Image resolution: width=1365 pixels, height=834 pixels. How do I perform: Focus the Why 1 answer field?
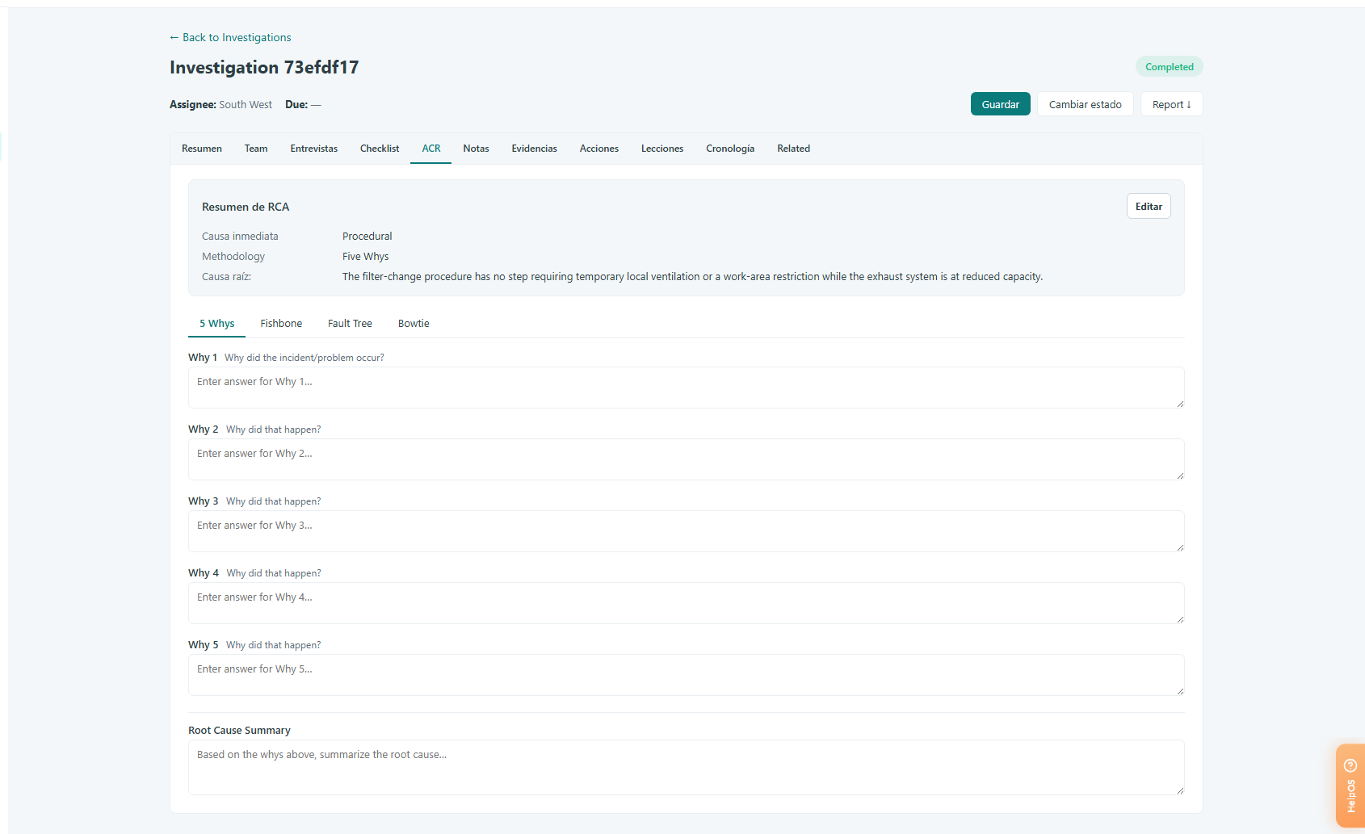[686, 388]
